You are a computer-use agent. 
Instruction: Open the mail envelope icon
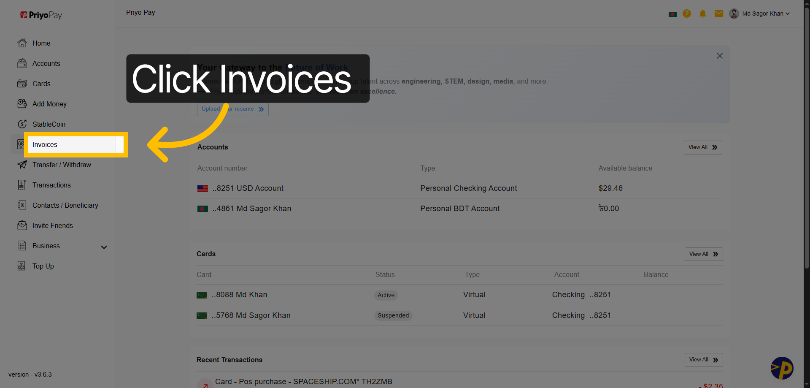coord(718,14)
